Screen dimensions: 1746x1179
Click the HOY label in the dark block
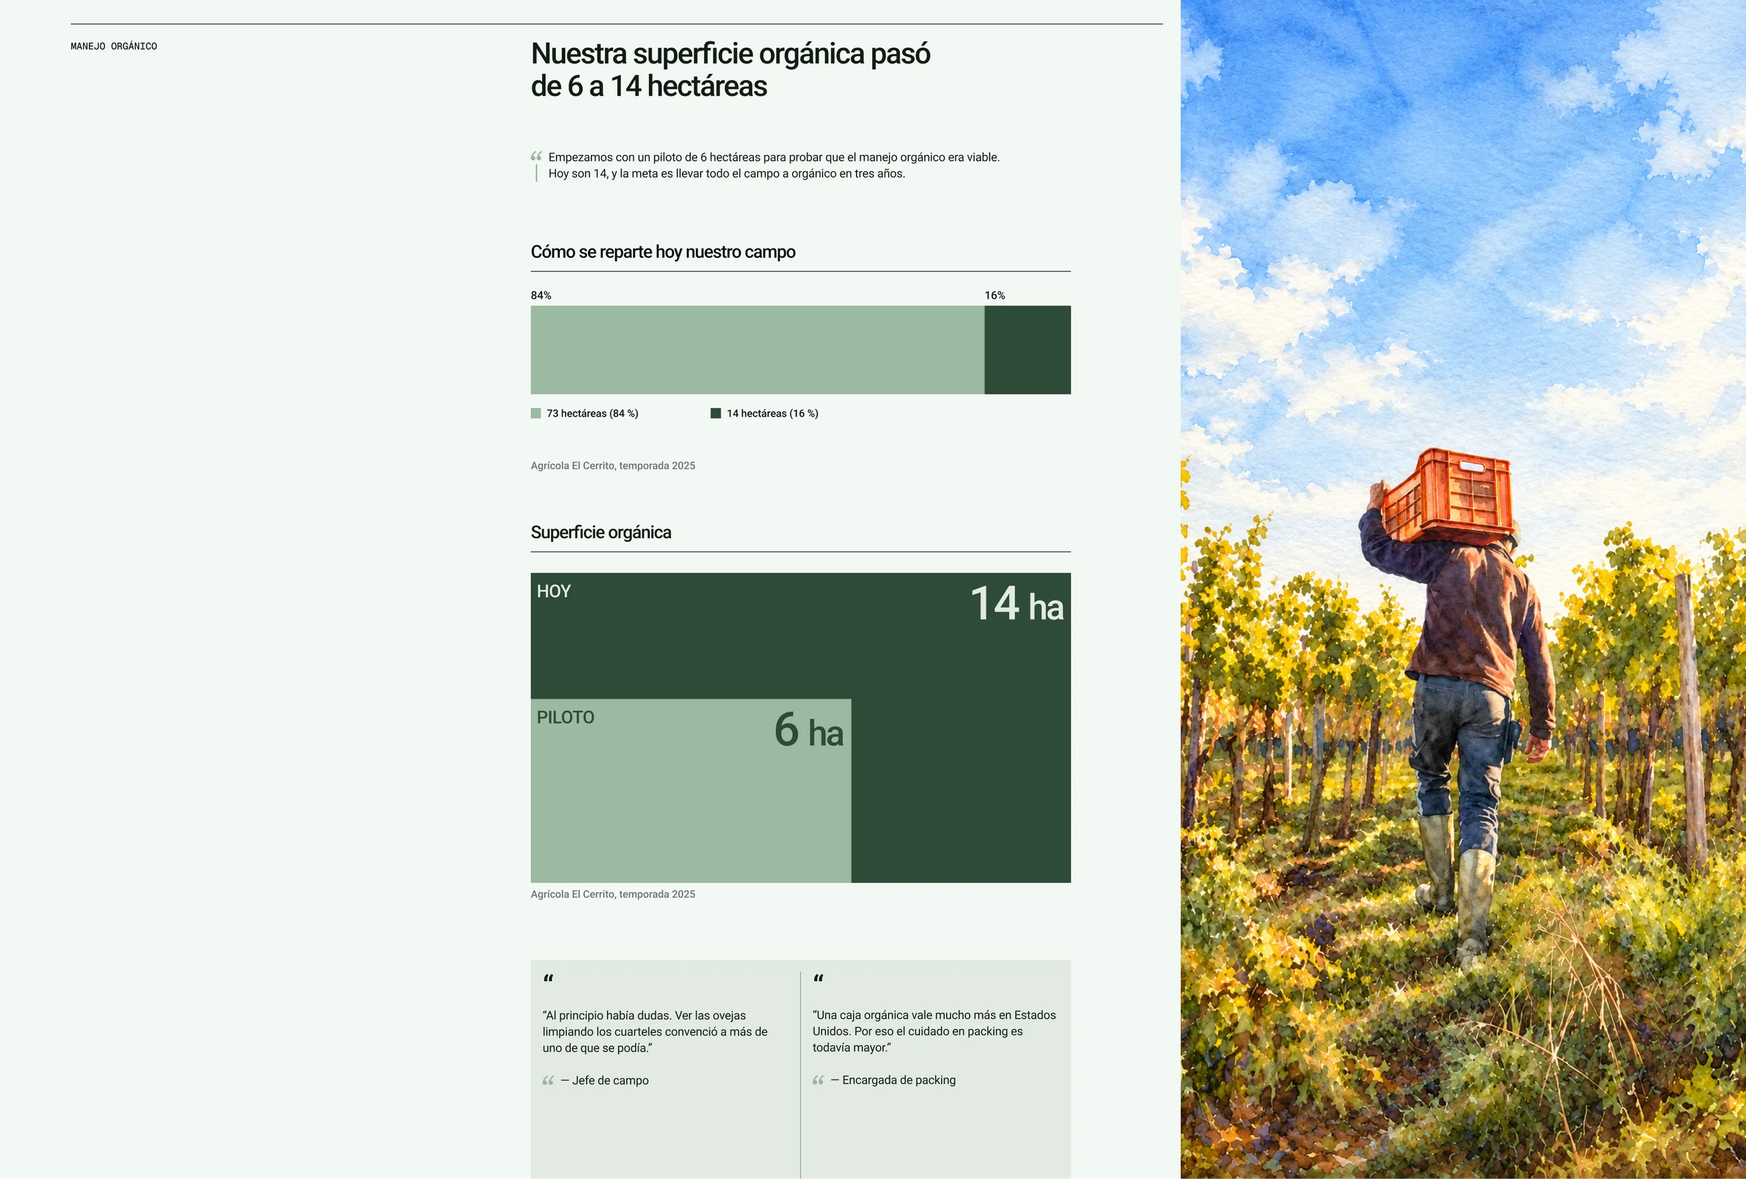pyautogui.click(x=554, y=592)
